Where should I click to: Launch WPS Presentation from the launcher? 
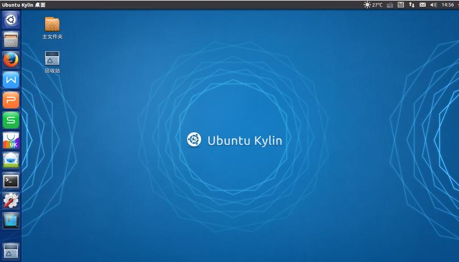tap(11, 100)
